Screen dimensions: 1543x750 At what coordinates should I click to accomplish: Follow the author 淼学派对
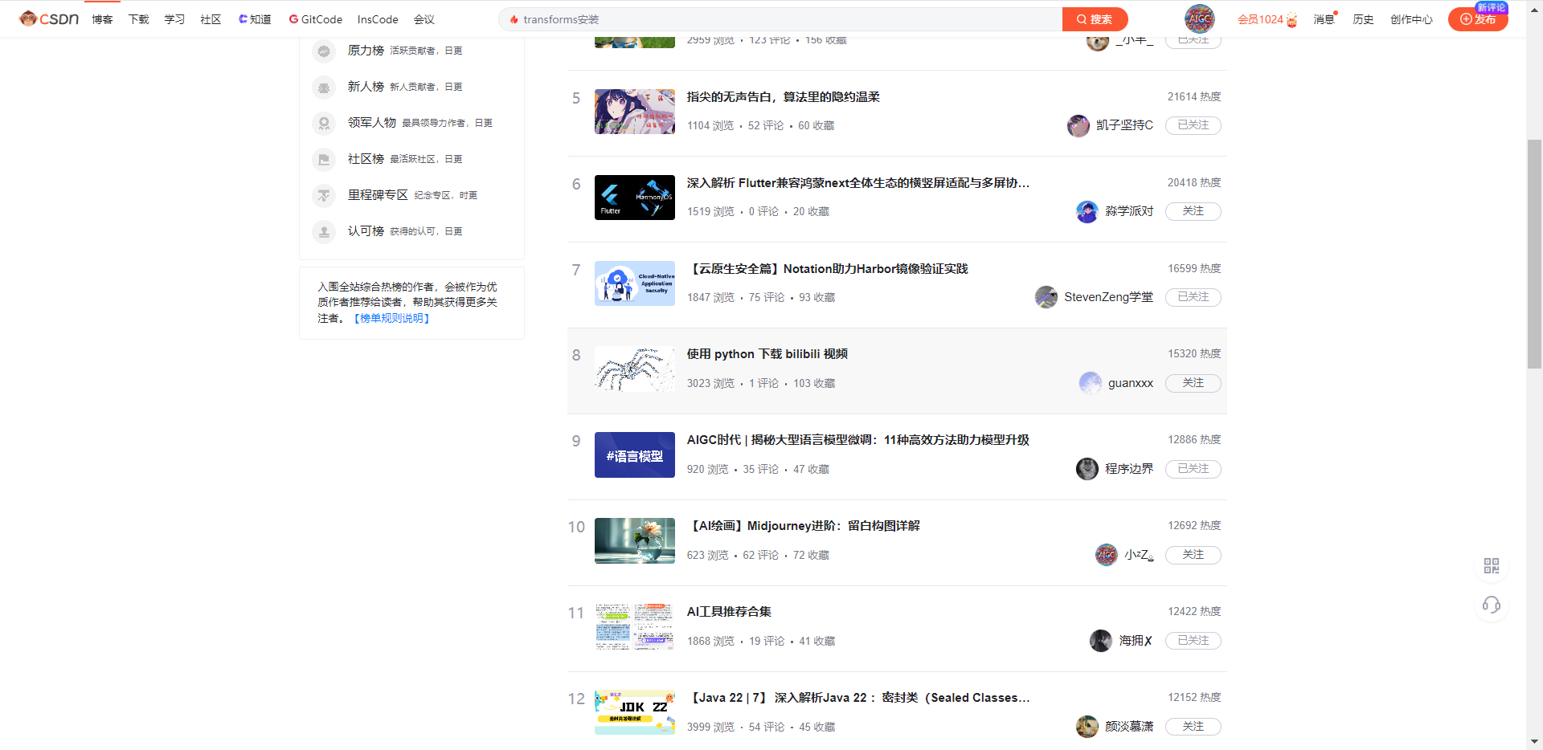[x=1193, y=211]
